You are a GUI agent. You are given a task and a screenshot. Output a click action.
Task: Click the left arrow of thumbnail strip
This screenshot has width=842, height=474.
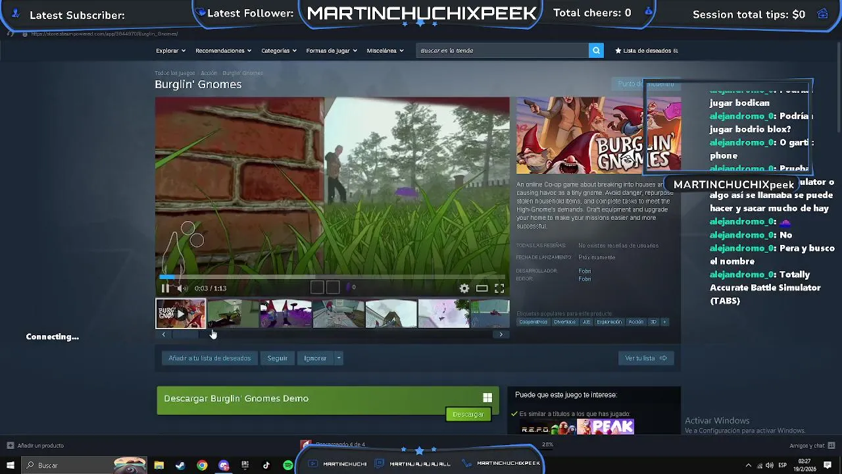point(163,334)
